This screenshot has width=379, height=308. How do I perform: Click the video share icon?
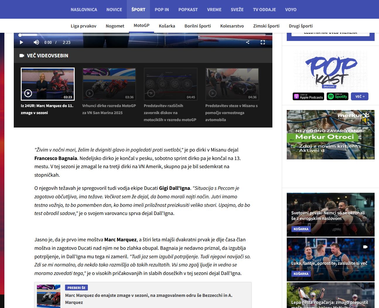point(247,42)
